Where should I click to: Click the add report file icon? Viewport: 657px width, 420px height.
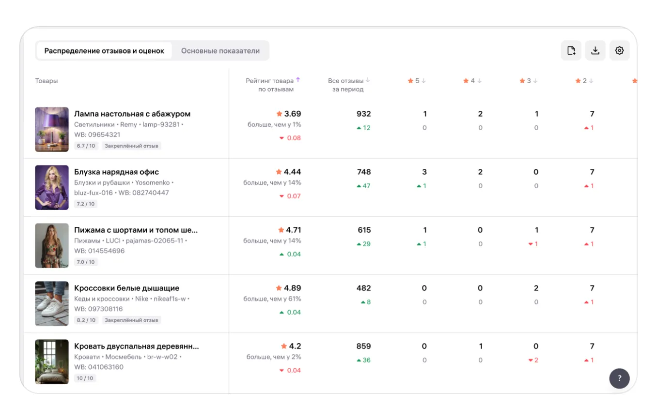pyautogui.click(x=571, y=50)
